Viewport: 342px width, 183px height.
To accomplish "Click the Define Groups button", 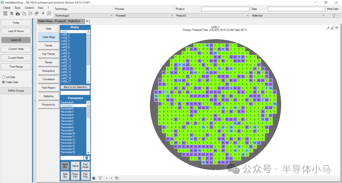I will pos(16,90).
